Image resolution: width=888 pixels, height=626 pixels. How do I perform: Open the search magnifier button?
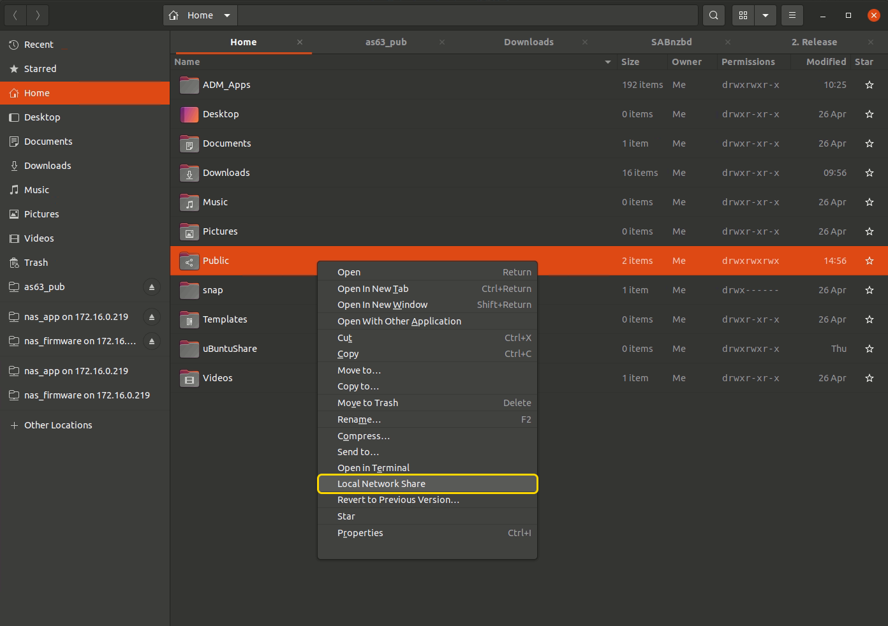pyautogui.click(x=714, y=15)
